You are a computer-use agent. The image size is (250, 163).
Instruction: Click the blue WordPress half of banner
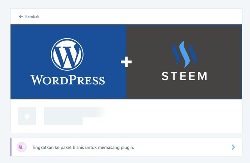pyautogui.click(x=68, y=62)
